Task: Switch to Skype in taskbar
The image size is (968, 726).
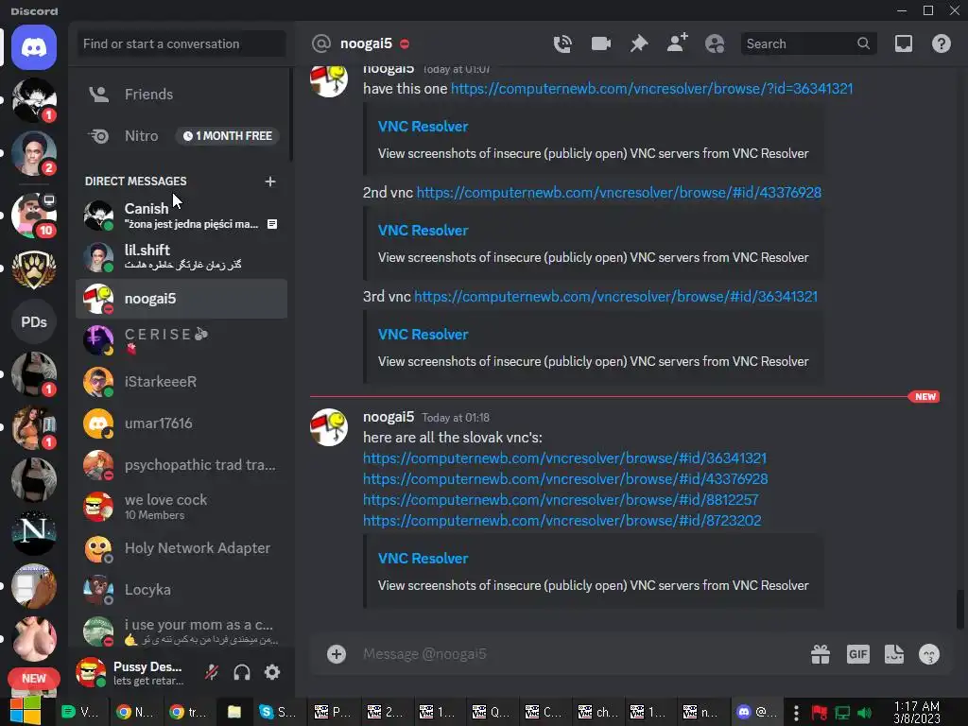Action: (x=277, y=712)
